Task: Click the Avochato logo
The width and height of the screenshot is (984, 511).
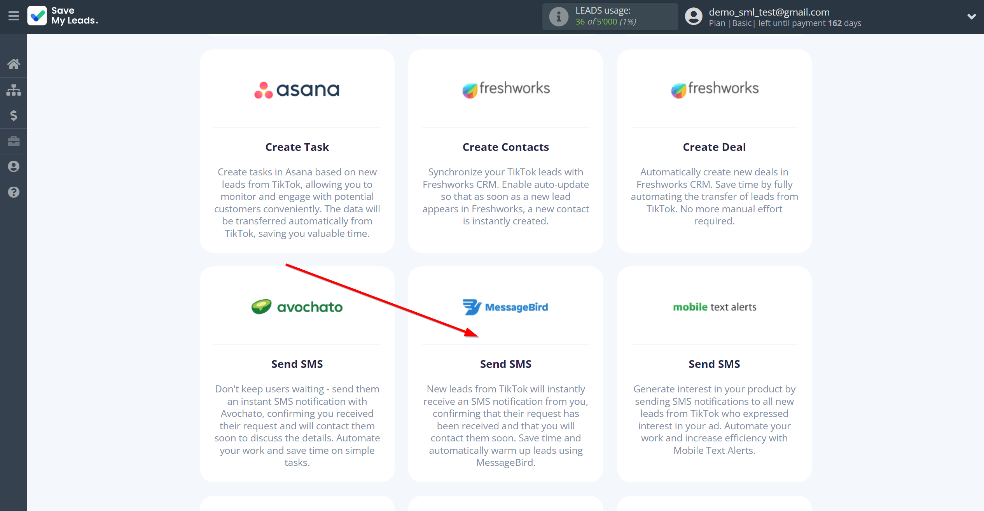Action: 297,307
